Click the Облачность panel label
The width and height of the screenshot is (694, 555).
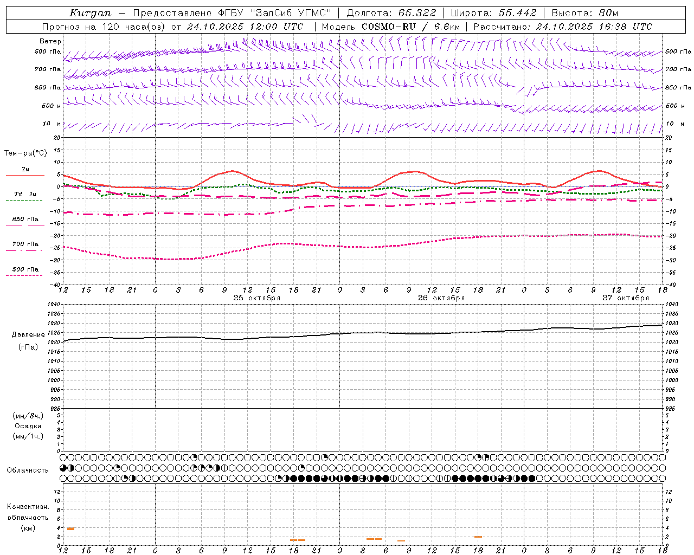(x=28, y=470)
